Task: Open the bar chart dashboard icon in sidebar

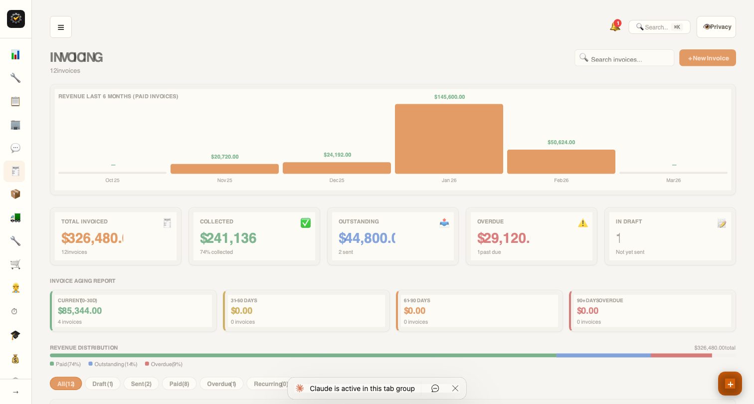Action: point(15,54)
